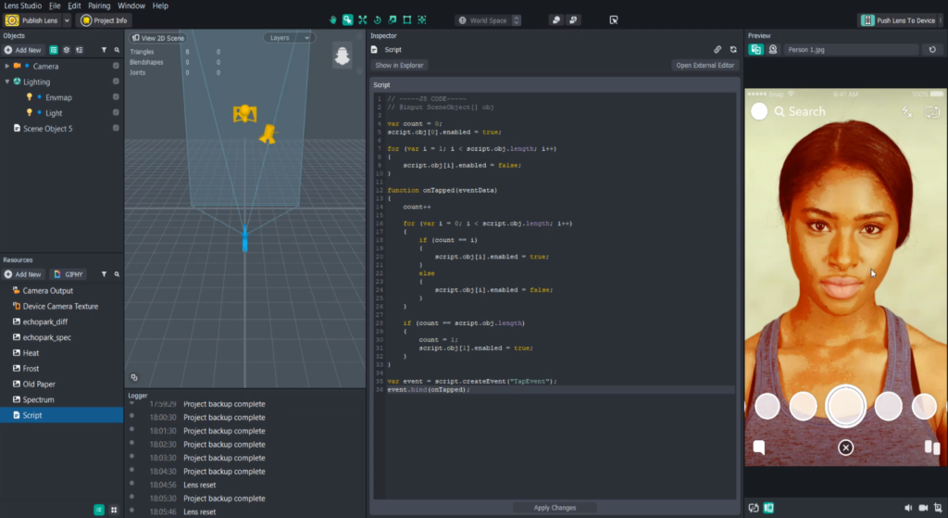The height and width of the screenshot is (518, 948).
Task: Open the Pairing menu
Action: pyautogui.click(x=99, y=6)
